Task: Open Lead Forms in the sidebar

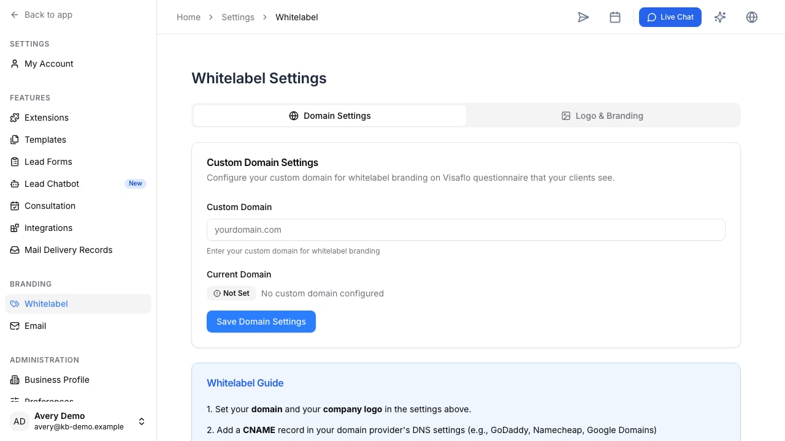Action: point(78,162)
